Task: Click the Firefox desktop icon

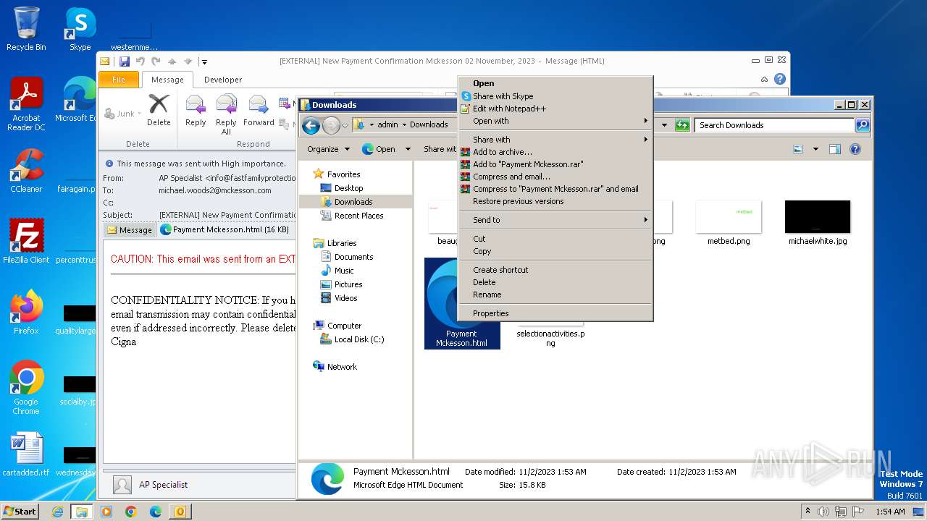Action: tap(26, 312)
